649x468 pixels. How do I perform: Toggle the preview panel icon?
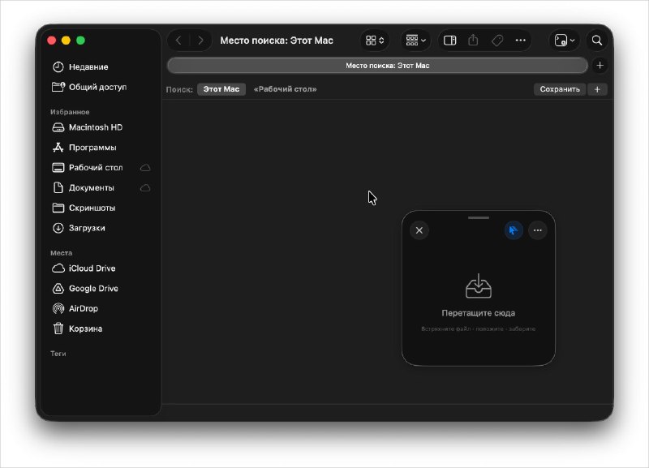click(x=450, y=41)
